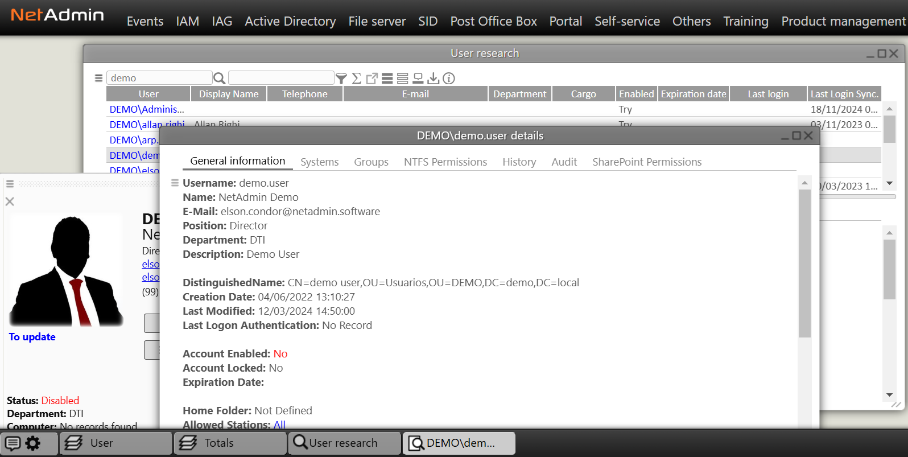Image resolution: width=908 pixels, height=457 pixels.
Task: Click the To update link
Action: click(x=32, y=337)
